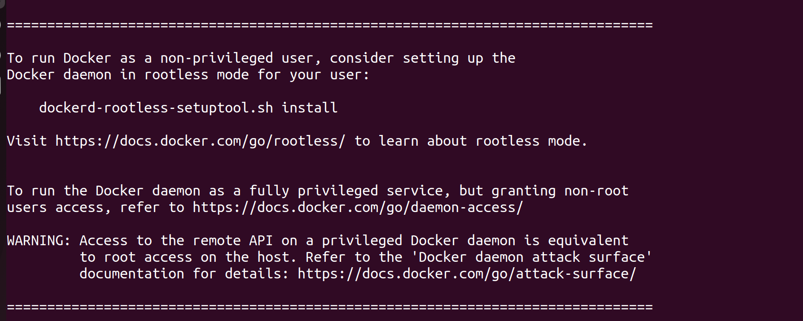Click the text users access, refer to

(x=95, y=208)
